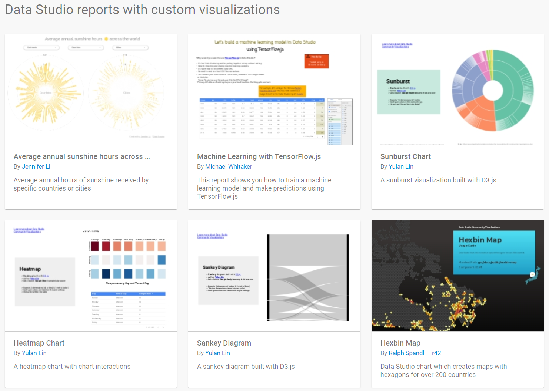Open the r42 link

436,353
